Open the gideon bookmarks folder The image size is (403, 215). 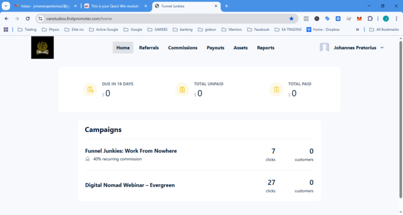pyautogui.click(x=207, y=30)
